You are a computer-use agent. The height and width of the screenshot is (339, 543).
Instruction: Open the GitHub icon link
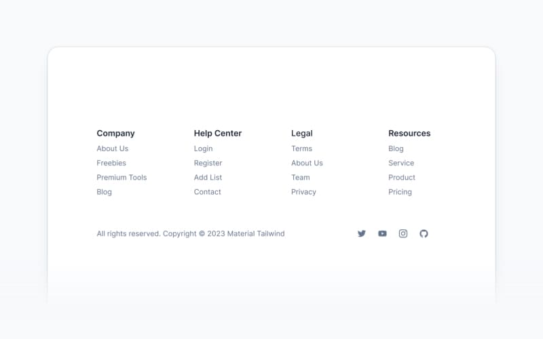coord(424,234)
